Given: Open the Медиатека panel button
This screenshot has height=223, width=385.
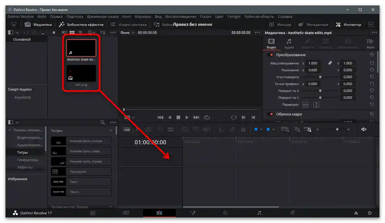Looking at the screenshot, I should pyautogui.click(x=38, y=25).
